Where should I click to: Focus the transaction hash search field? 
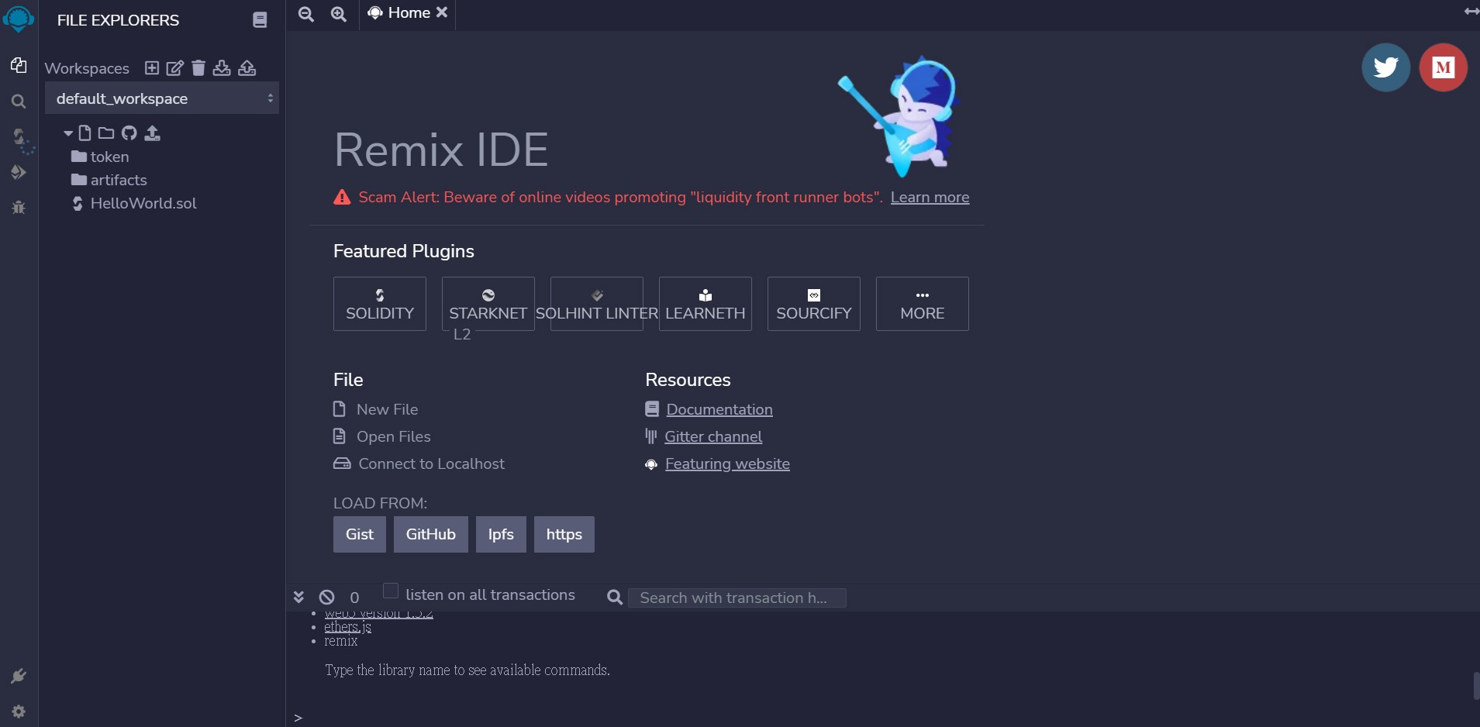coord(737,598)
